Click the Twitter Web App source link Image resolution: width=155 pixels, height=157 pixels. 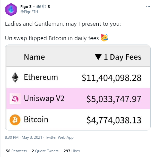[59, 137]
